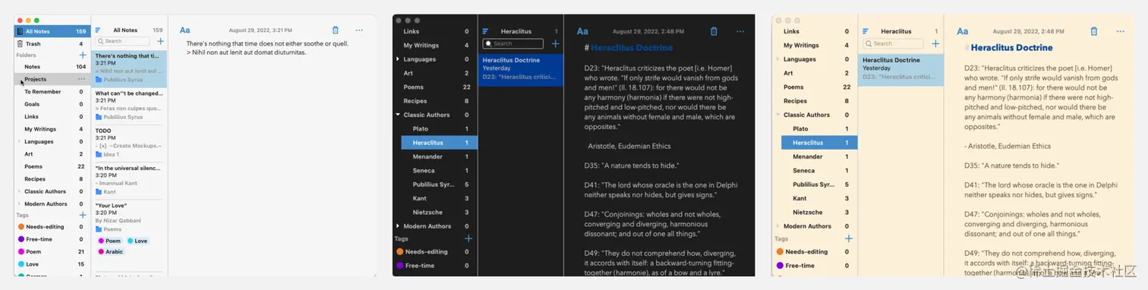Add new note with plus in light window

160,41
